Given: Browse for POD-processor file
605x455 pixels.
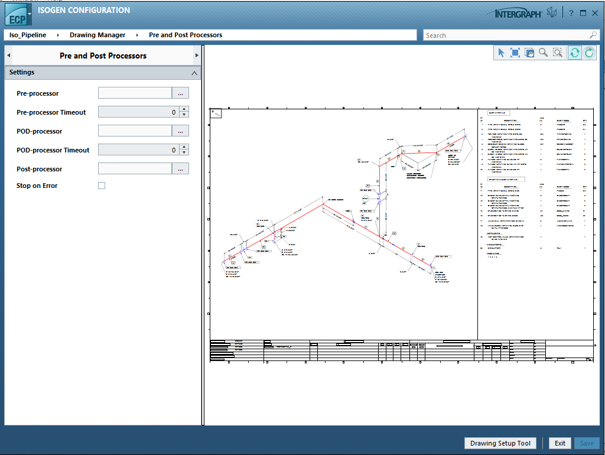Looking at the screenshot, I should pyautogui.click(x=180, y=131).
